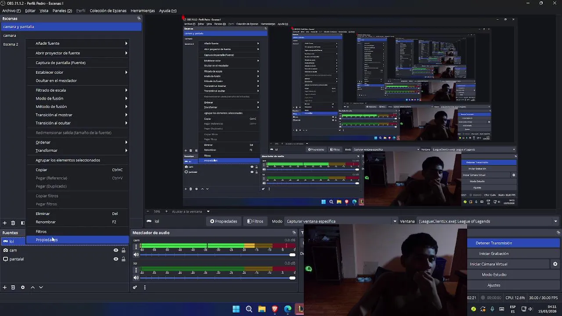Screen dimensions: 562x316
Task: Click the Filtros button in the source toolbar
Action: [x=255, y=221]
